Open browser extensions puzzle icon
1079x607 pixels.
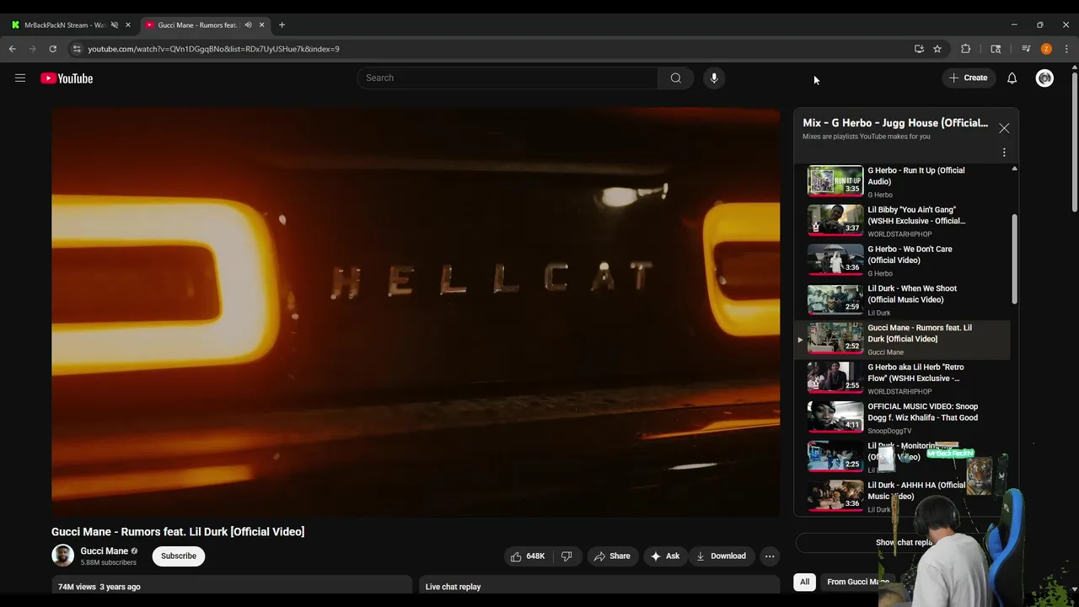click(966, 49)
